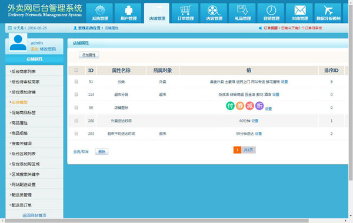The height and width of the screenshot is (223, 353).
Task: Open 系统管理 via the gear icon
Action: [100, 11]
